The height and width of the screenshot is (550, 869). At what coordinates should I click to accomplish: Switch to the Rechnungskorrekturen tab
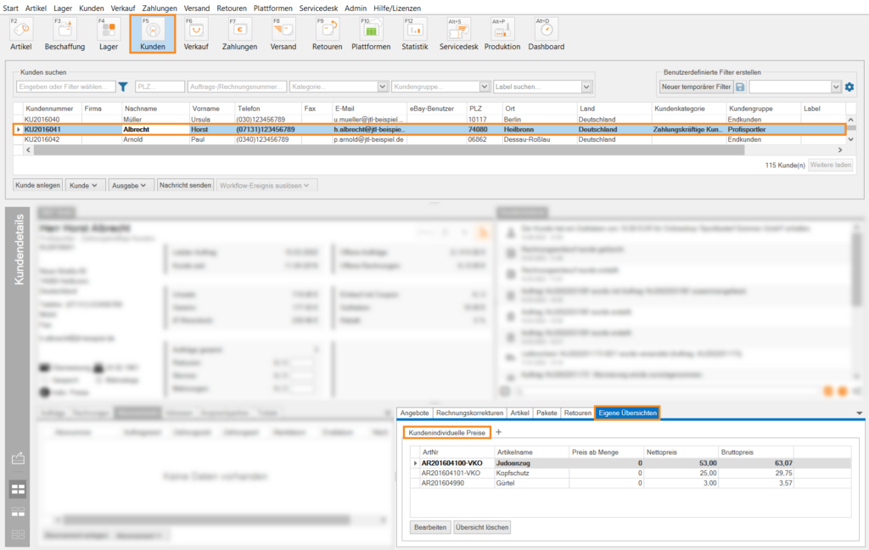(x=469, y=412)
